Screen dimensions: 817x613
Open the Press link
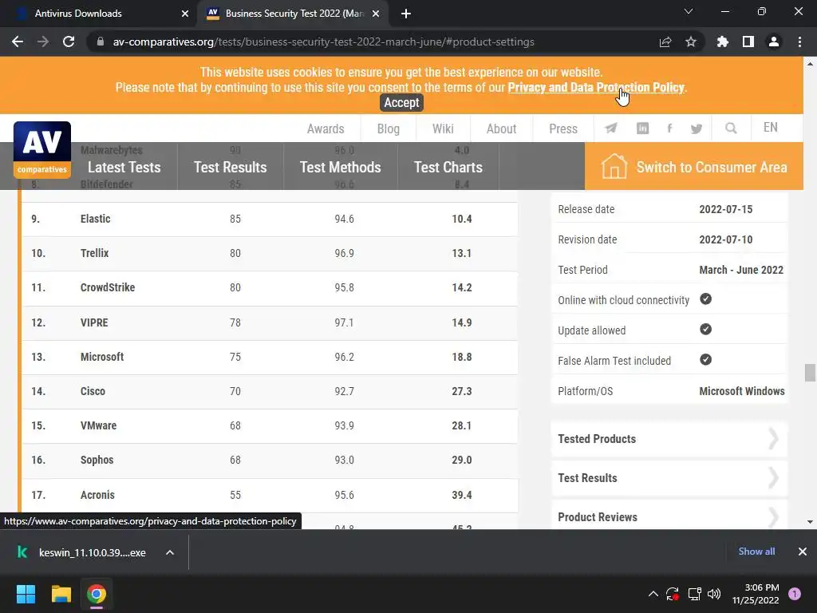click(x=563, y=129)
